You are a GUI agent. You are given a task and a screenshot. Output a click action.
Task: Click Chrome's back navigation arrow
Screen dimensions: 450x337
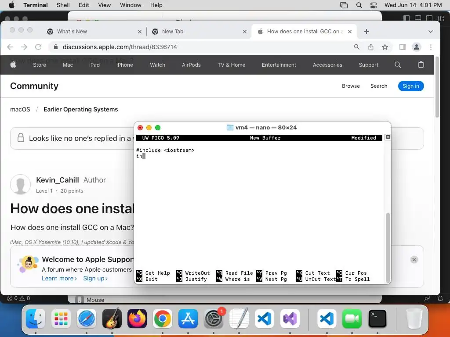pyautogui.click(x=10, y=47)
